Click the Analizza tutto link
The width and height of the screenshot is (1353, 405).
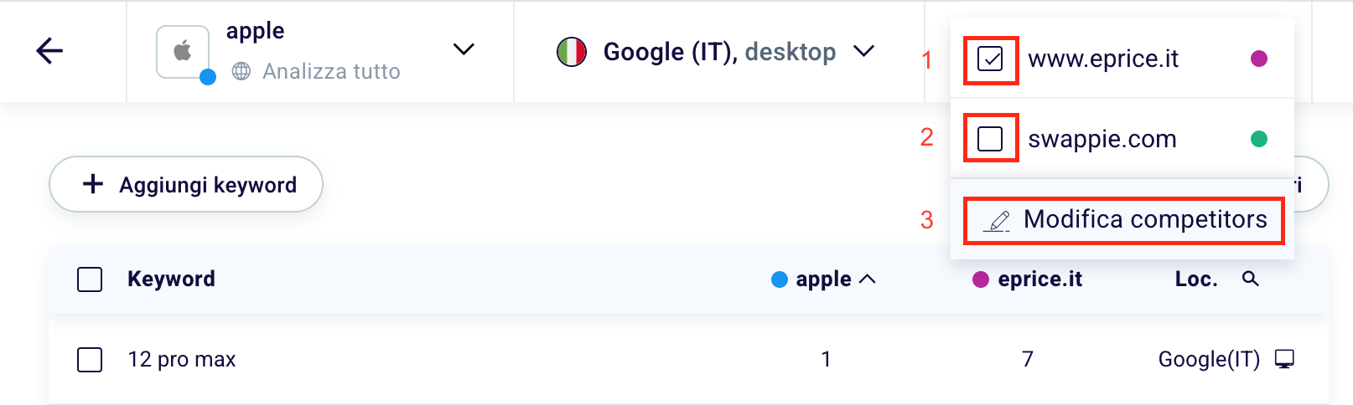tap(331, 71)
